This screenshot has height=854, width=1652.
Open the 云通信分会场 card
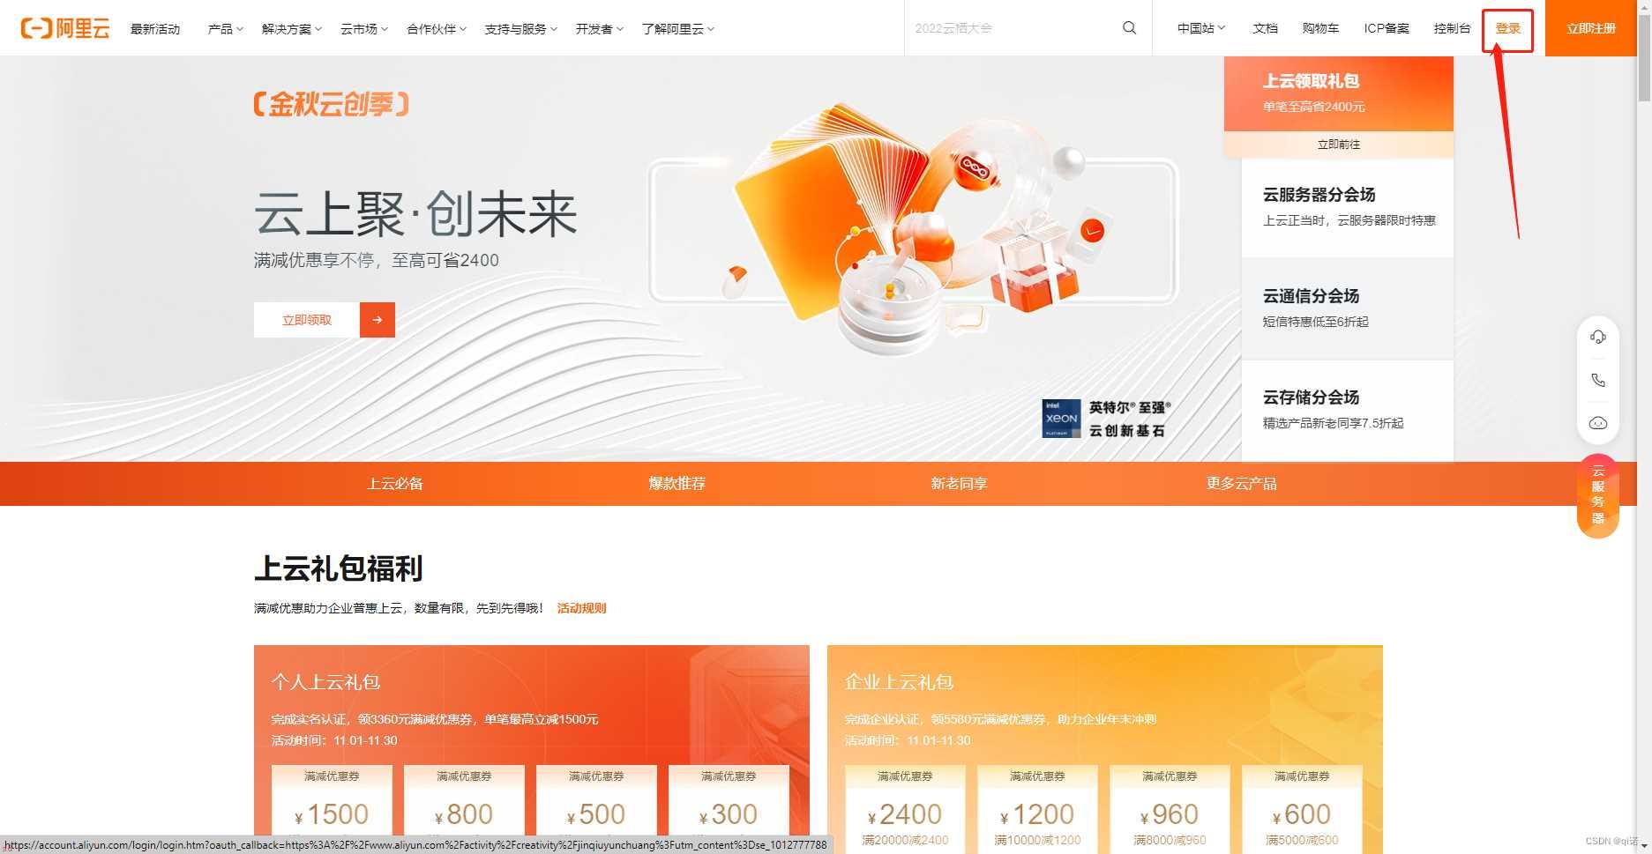(x=1348, y=308)
